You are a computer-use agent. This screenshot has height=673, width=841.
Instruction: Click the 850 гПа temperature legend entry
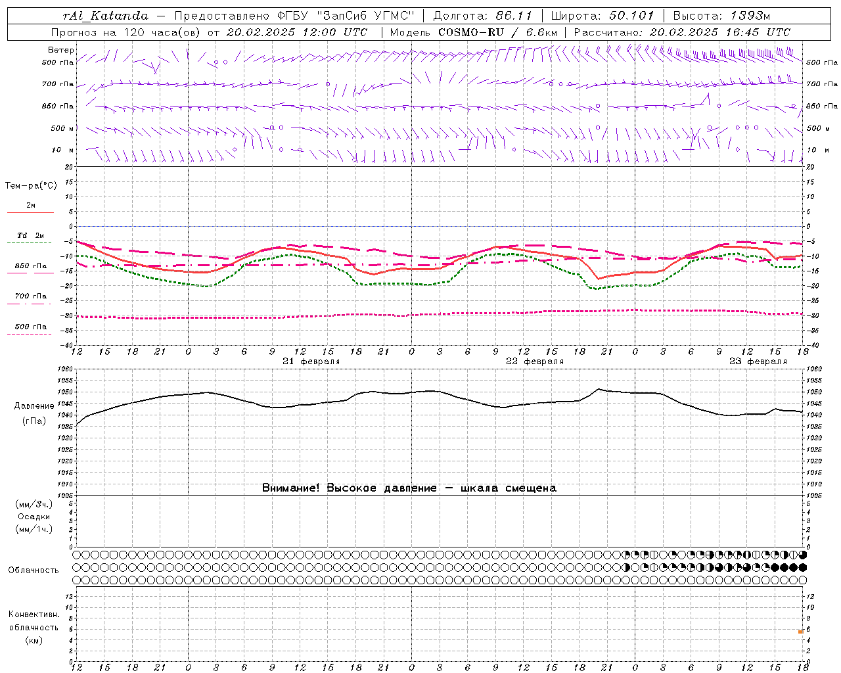(30, 266)
